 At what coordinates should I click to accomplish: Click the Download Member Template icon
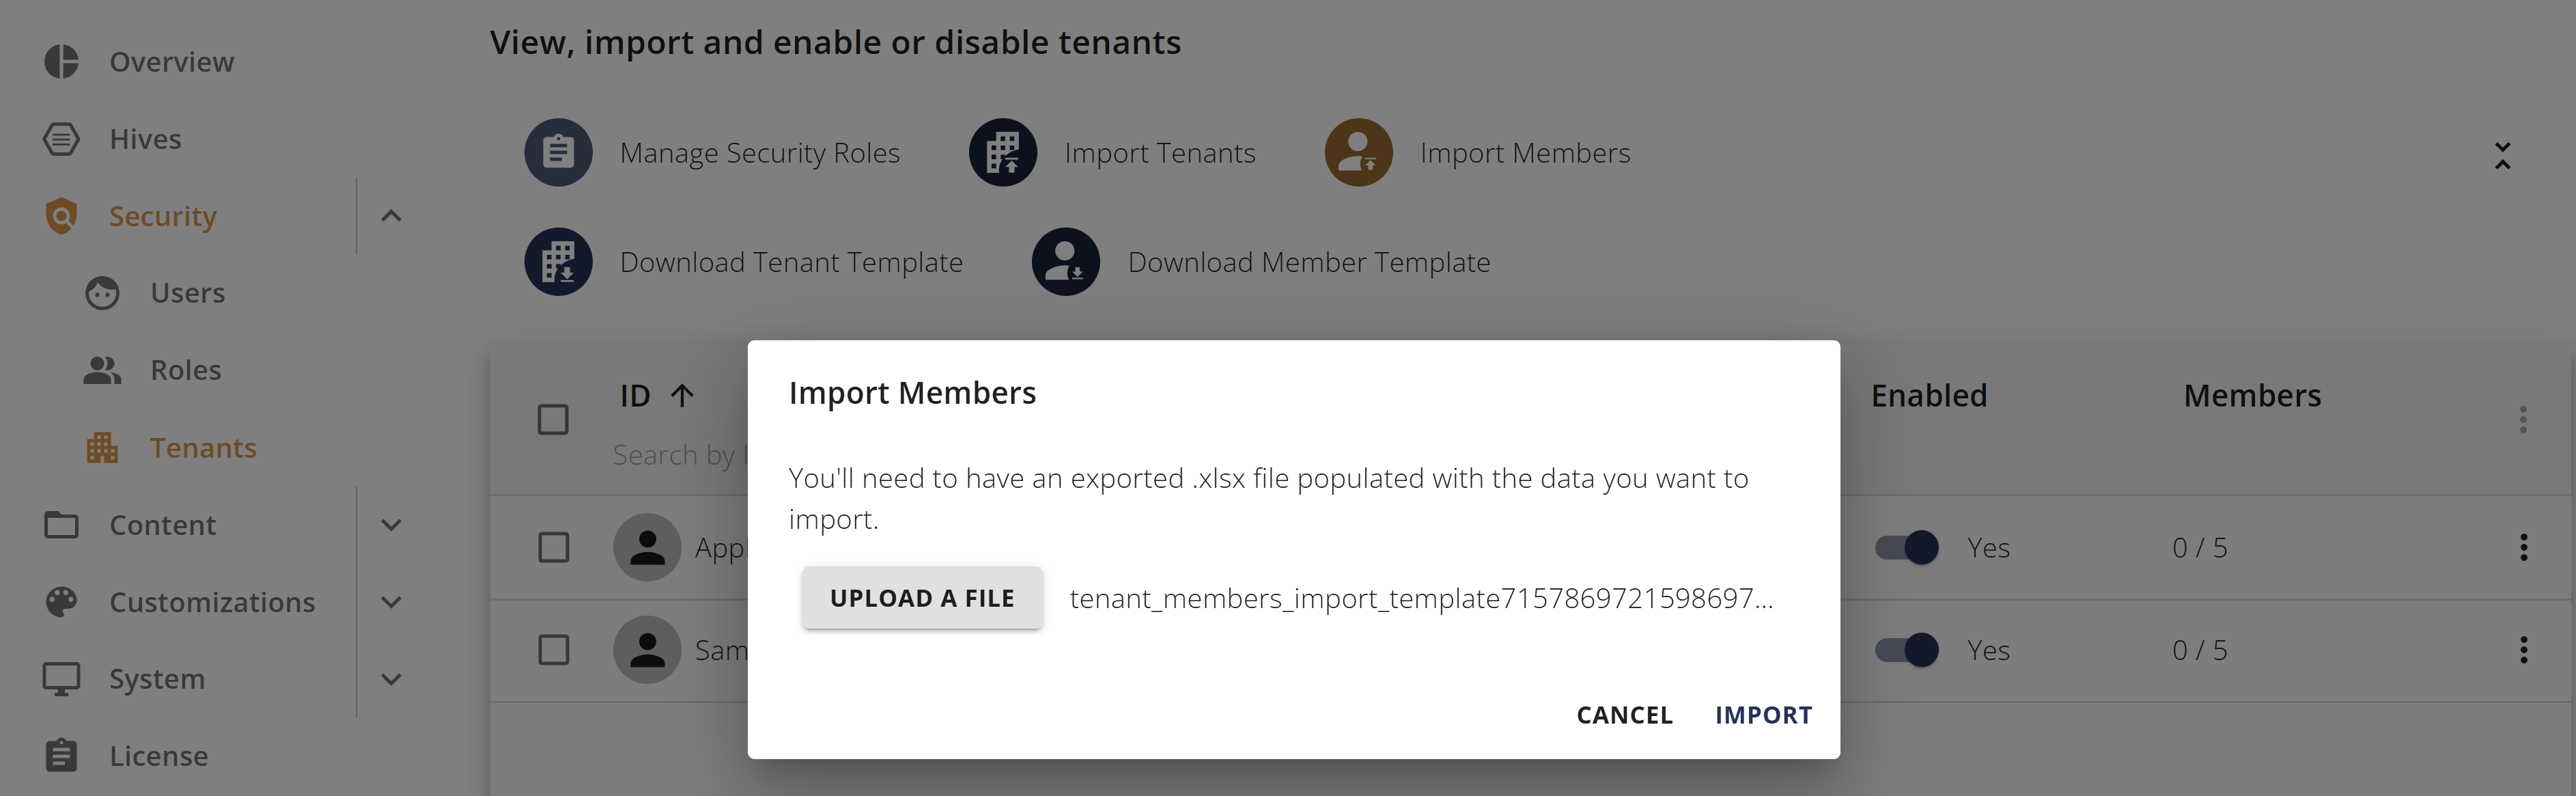tap(1066, 262)
